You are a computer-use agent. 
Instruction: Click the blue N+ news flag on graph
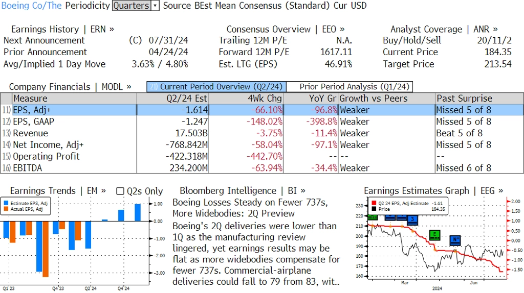(455, 240)
